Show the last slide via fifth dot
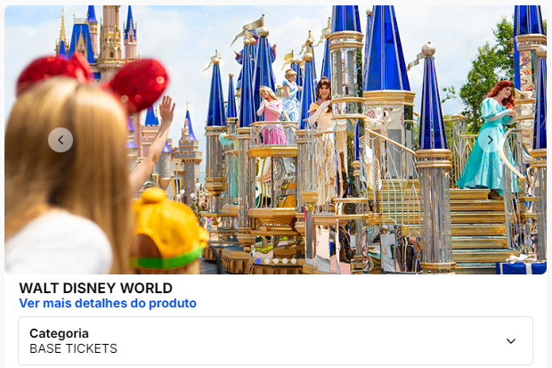This screenshot has height=368, width=552. coord(294,261)
